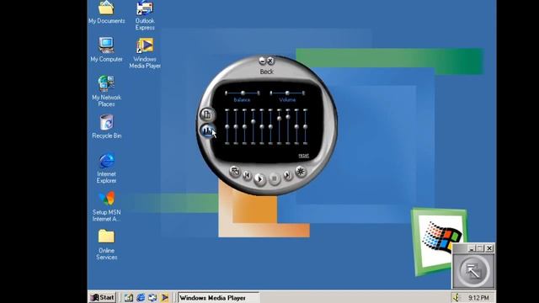The image size is (539, 303).
Task: Open the Start menu
Action: click(x=103, y=297)
